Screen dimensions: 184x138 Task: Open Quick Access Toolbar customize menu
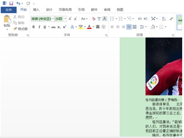[x=34, y=4]
